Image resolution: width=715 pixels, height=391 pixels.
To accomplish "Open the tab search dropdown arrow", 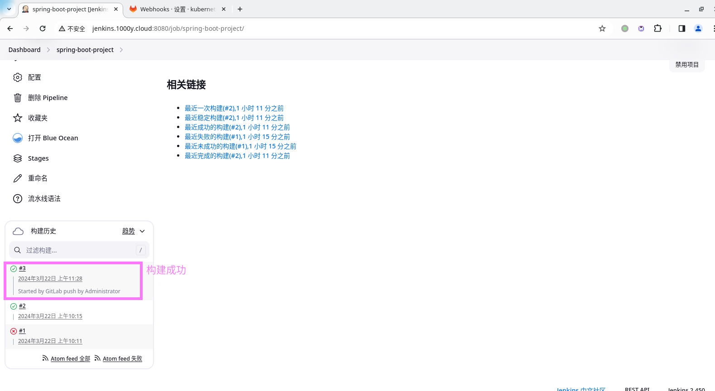I will coord(9,9).
